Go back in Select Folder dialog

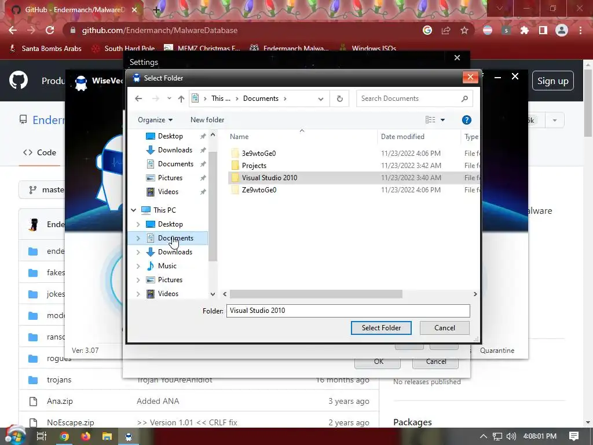click(x=138, y=99)
